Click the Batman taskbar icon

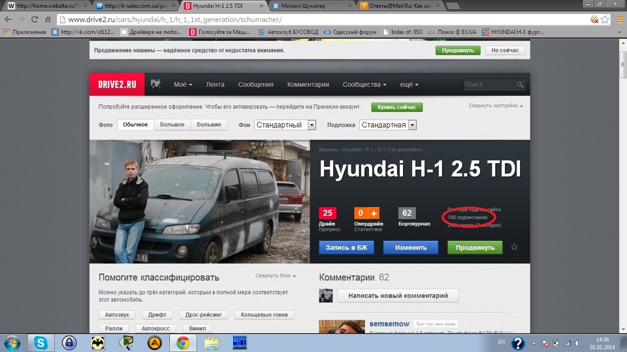97,343
